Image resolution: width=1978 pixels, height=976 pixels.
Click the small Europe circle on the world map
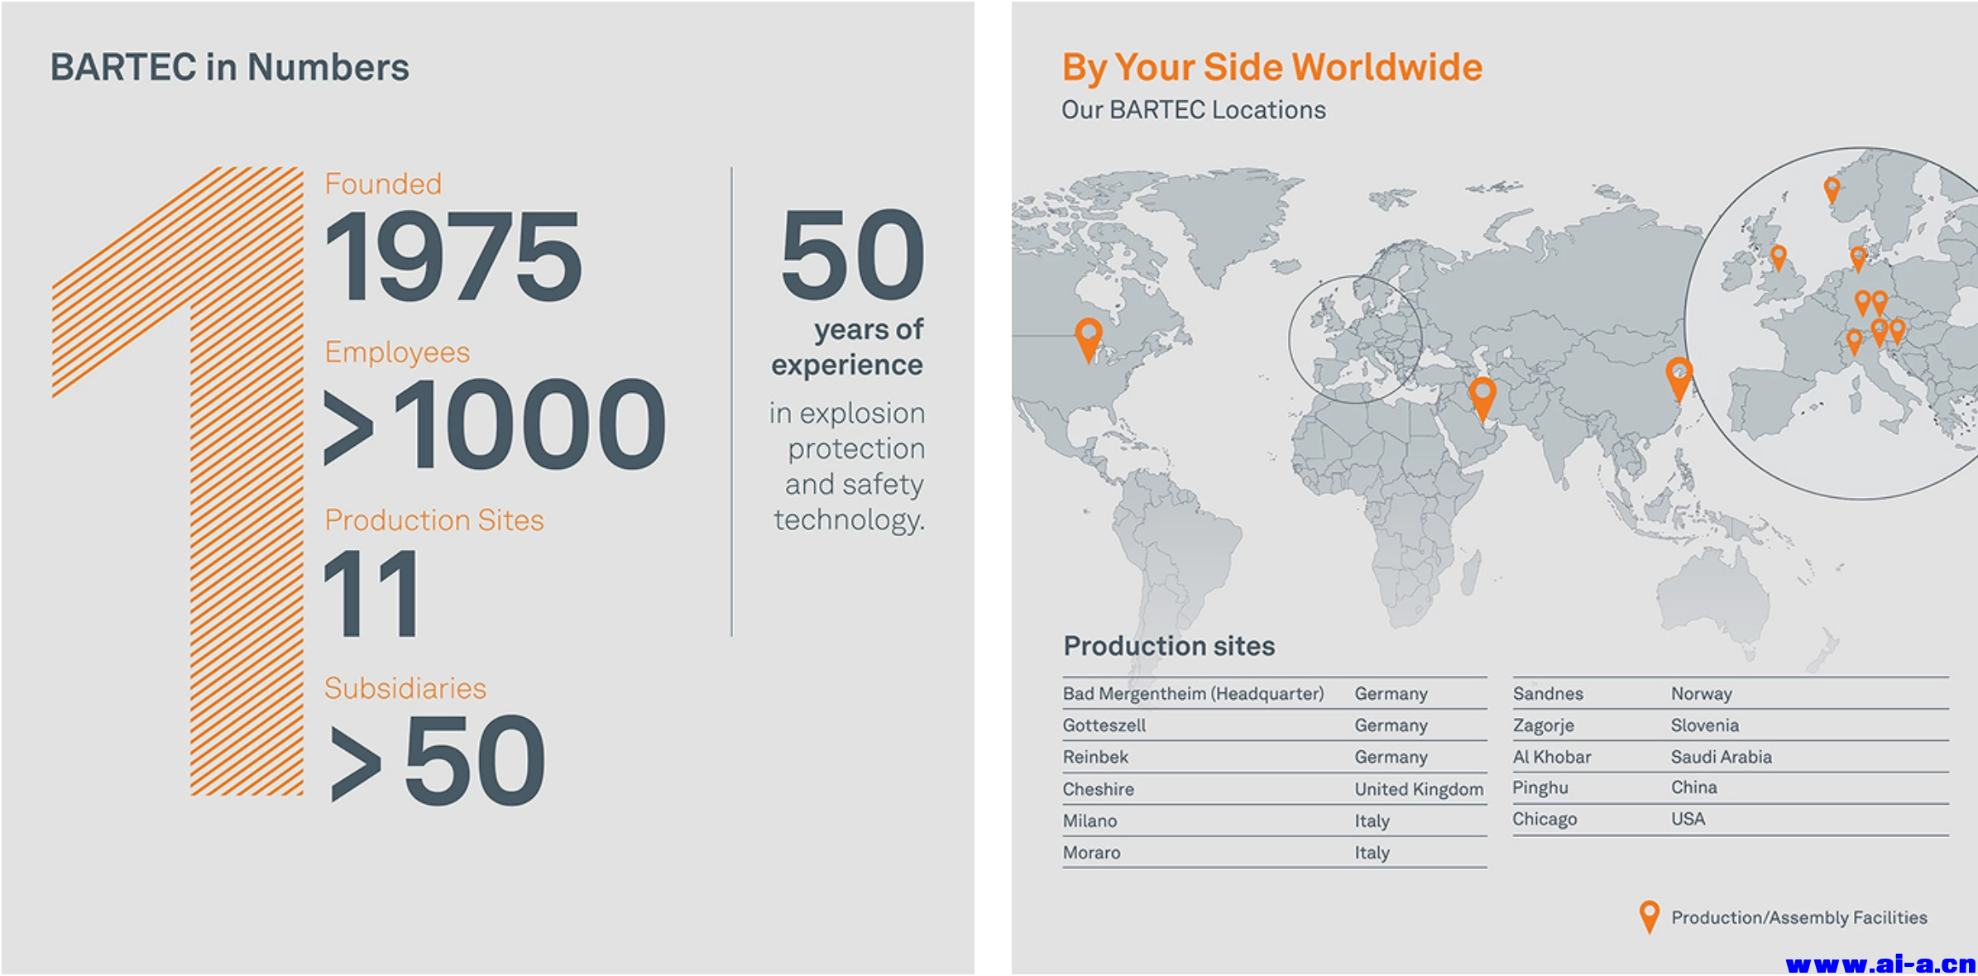tap(1355, 339)
